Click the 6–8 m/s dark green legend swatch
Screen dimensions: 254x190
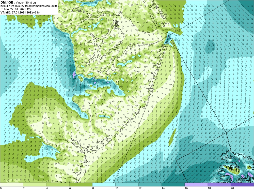pyautogui.click(x=81, y=184)
